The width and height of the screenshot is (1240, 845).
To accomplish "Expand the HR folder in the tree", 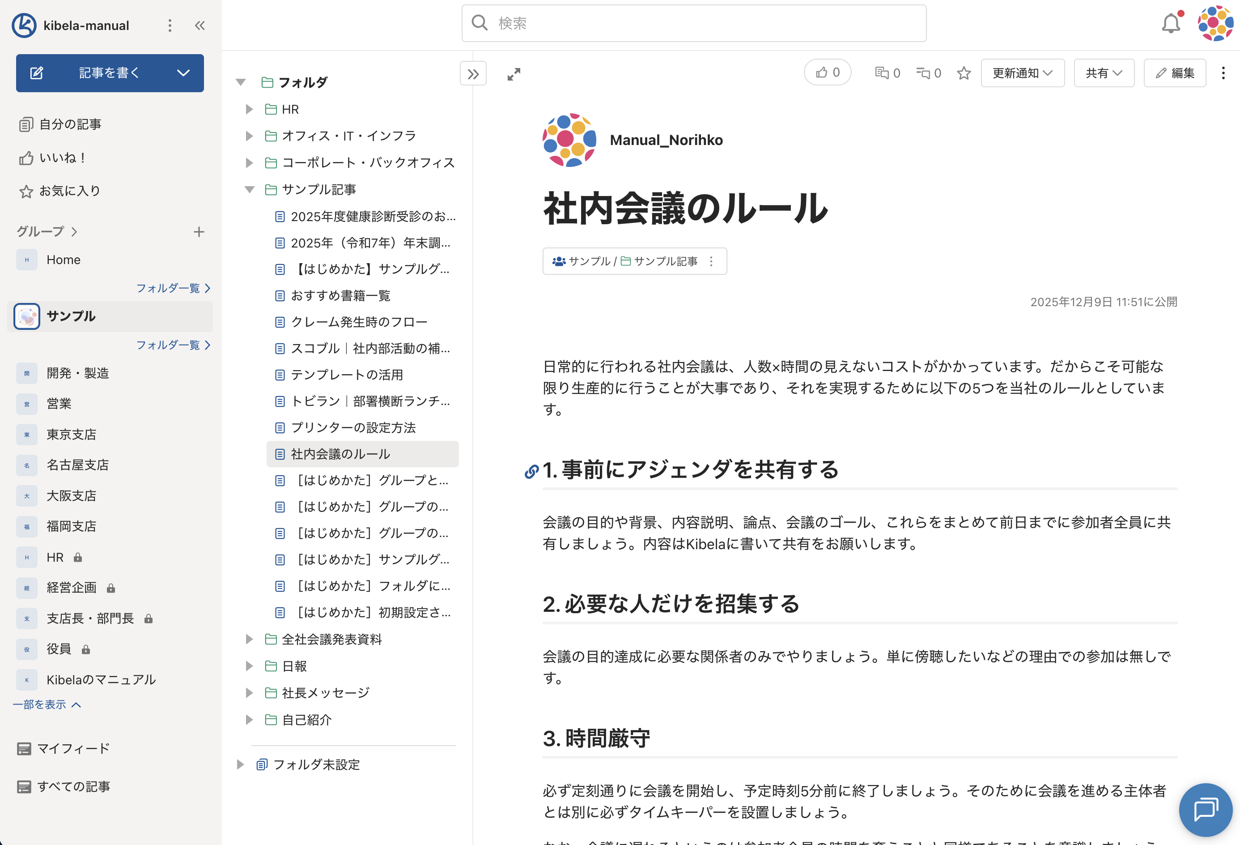I will pos(249,109).
